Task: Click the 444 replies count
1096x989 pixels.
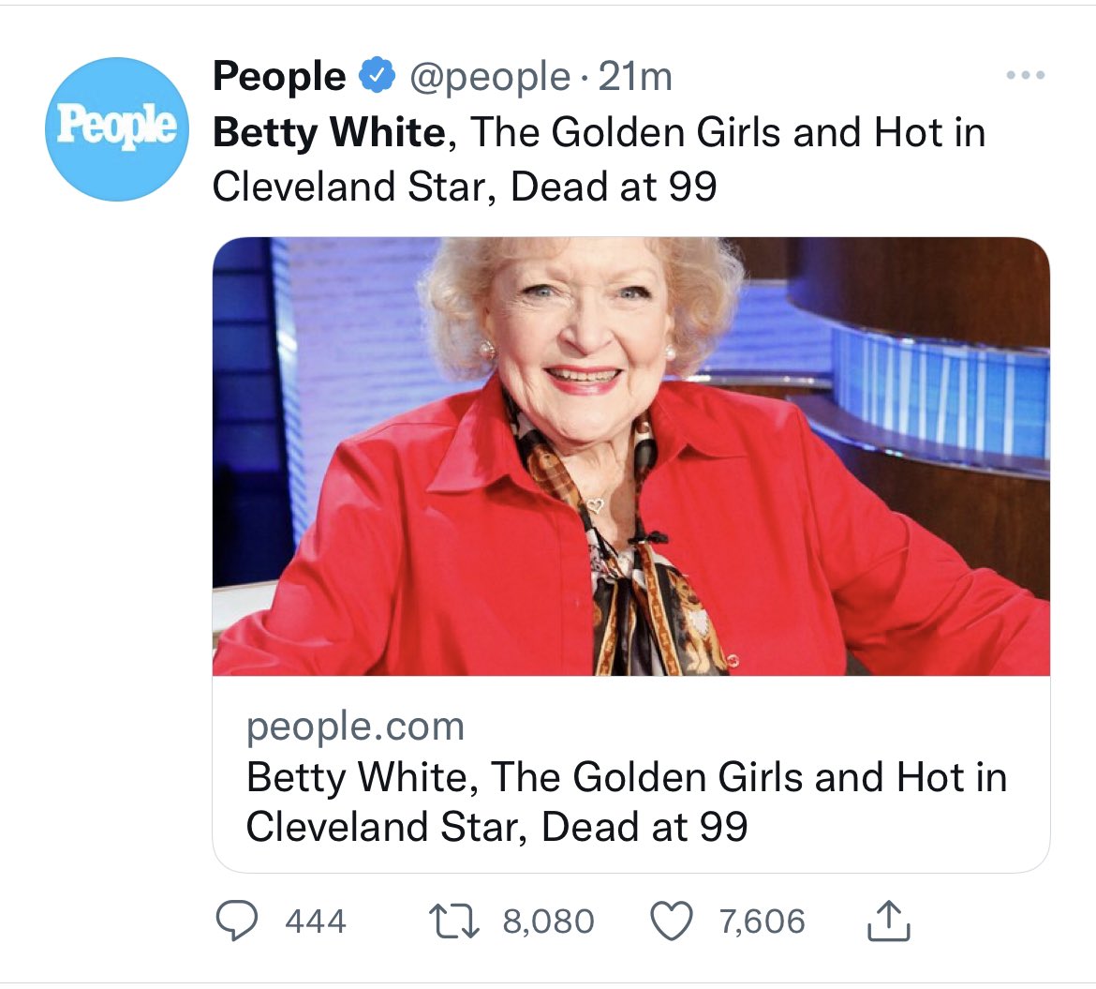Action: tap(316, 922)
